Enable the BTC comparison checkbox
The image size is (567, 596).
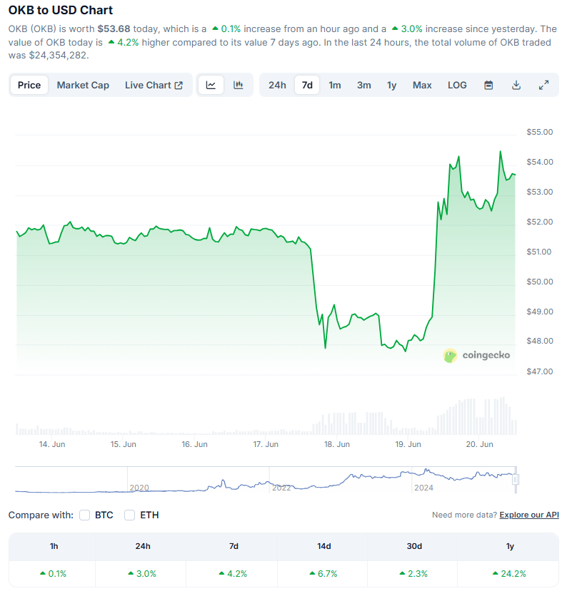tap(84, 515)
